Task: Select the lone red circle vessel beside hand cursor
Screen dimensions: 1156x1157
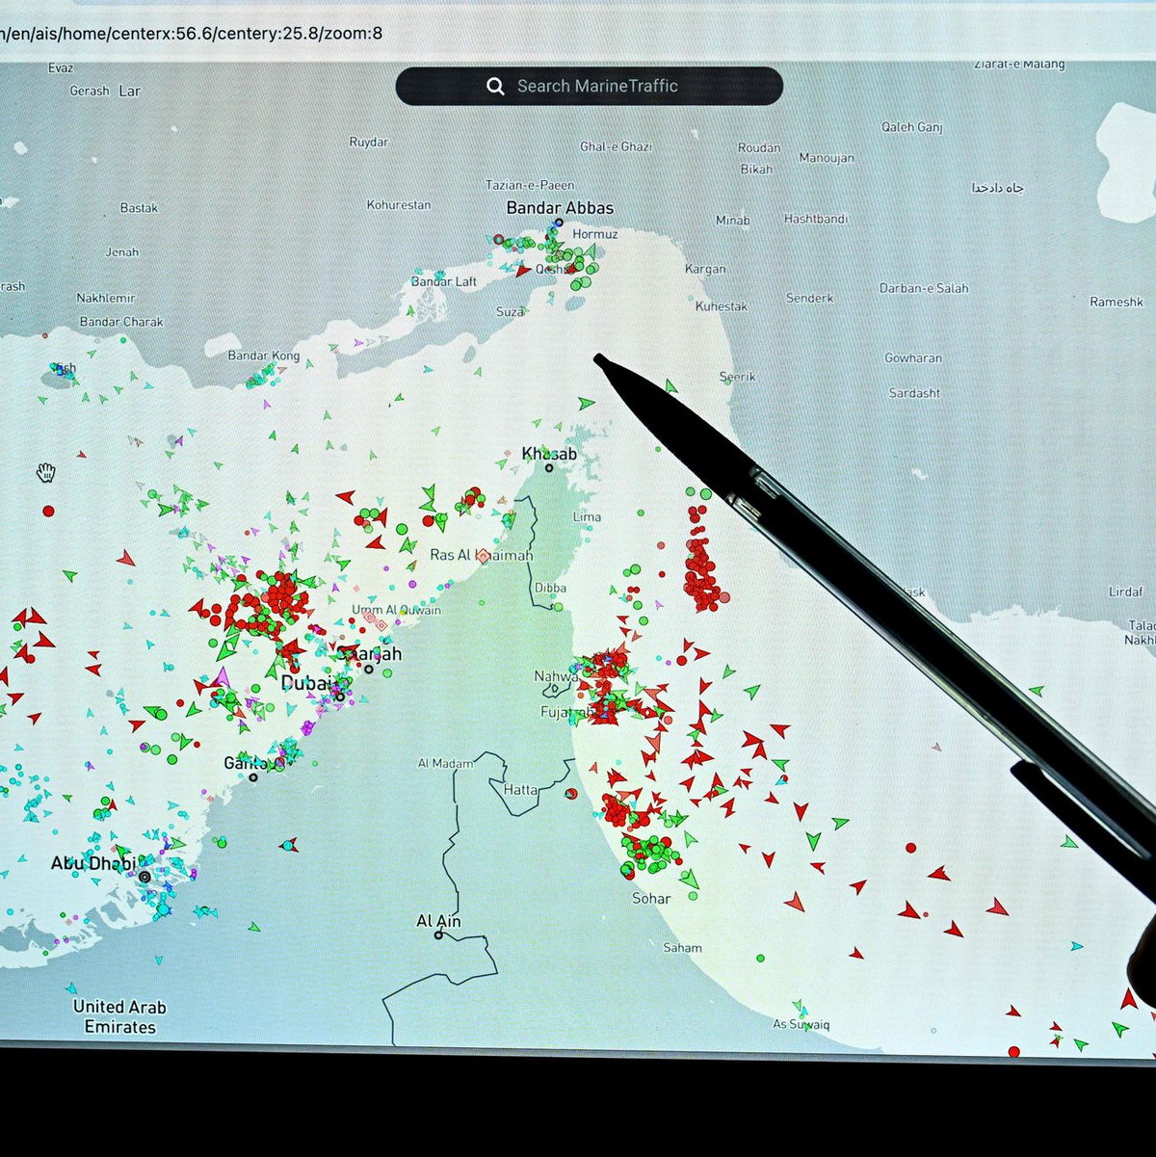Action: [x=48, y=511]
